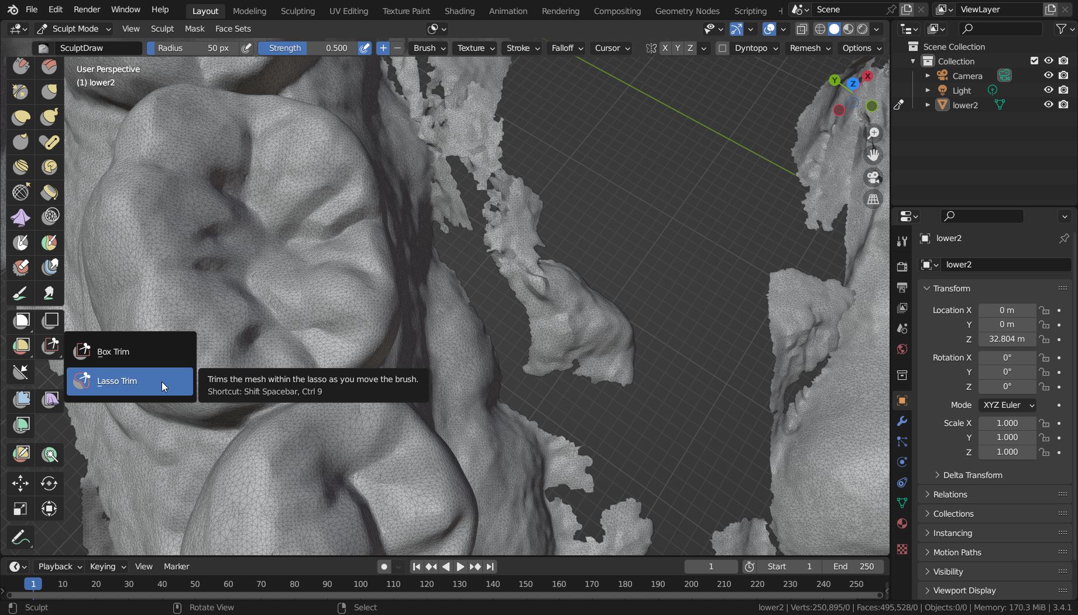Toggle X axis symmetry
Viewport: 1078px width, 615px height.
click(x=665, y=48)
